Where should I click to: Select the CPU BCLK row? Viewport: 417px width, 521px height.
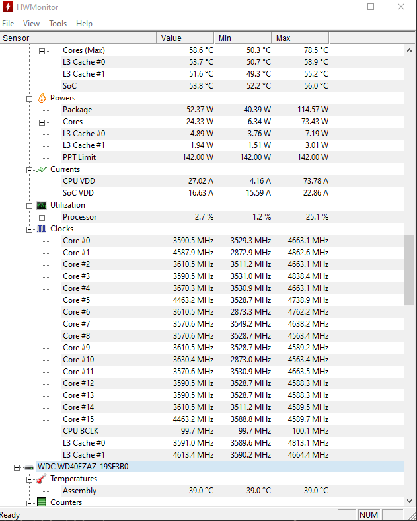233,431
